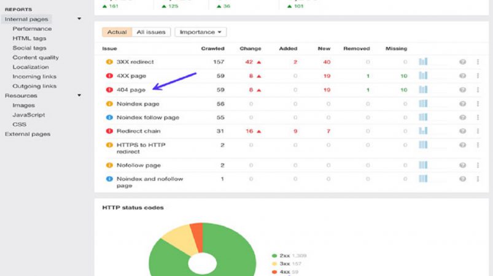This screenshot has width=493, height=276.
Task: Open Resources report
Action: click(x=21, y=96)
